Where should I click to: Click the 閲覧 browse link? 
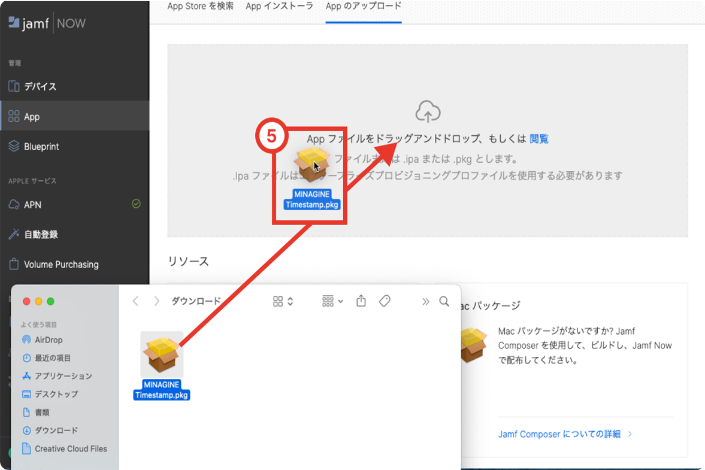pos(538,139)
